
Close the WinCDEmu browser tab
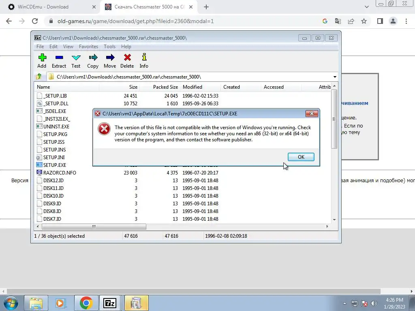click(94, 7)
